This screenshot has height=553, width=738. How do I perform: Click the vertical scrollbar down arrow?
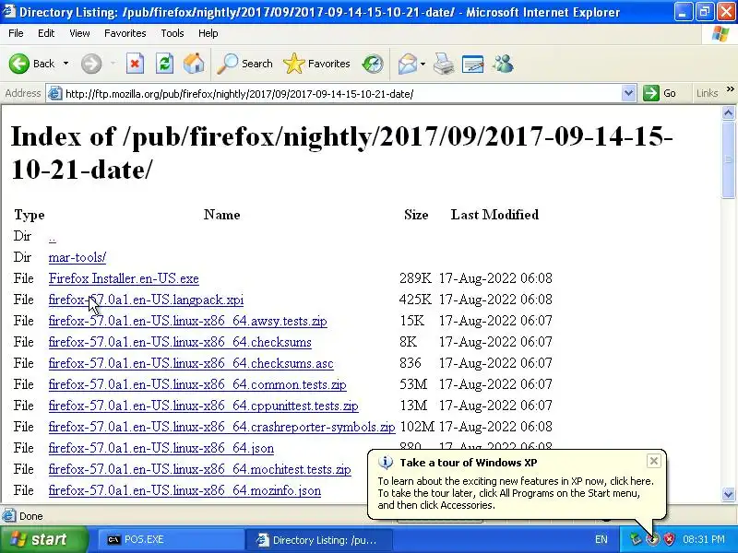(728, 494)
